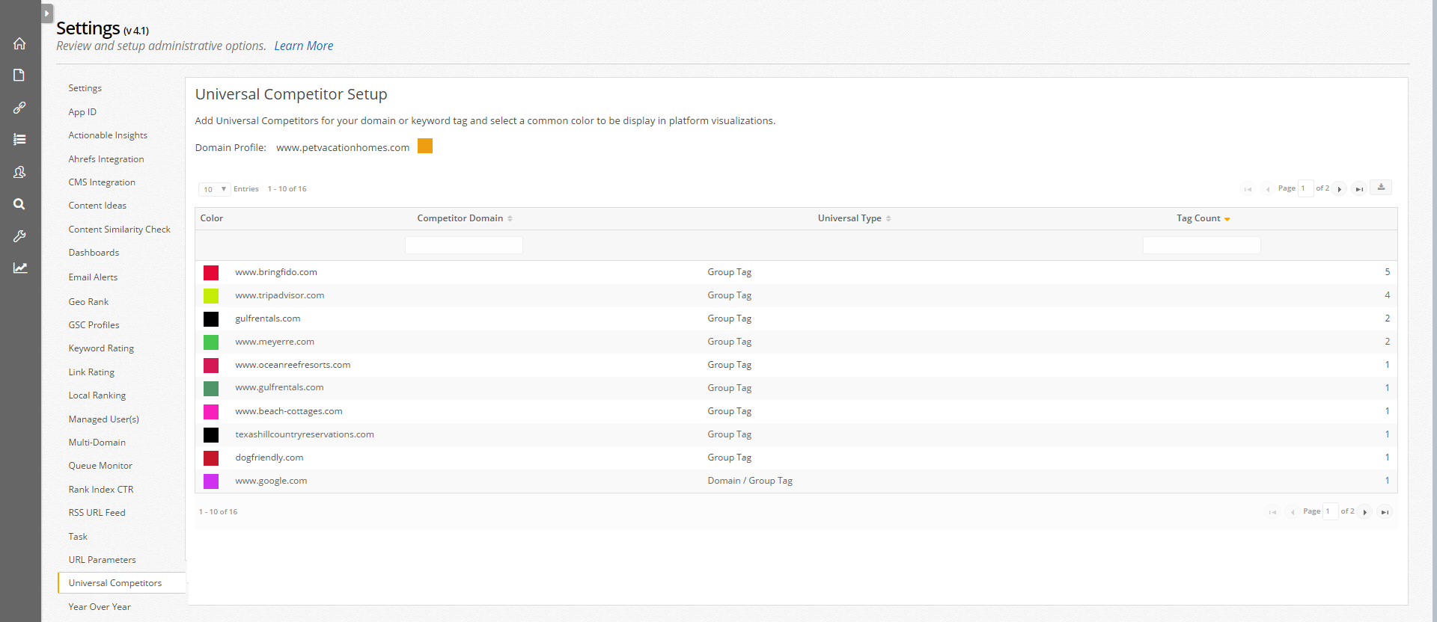Image resolution: width=1437 pixels, height=622 pixels.
Task: Open RSS URL Feed in left menu
Action: [97, 513]
